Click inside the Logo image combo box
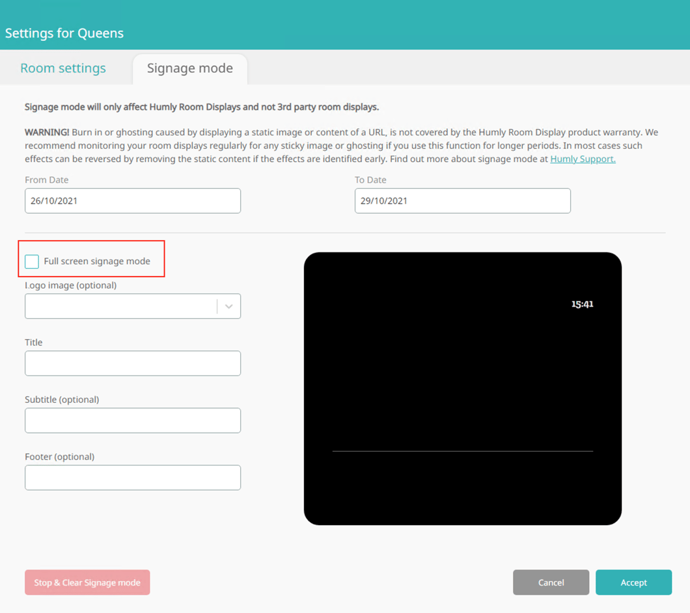690x613 pixels. (x=120, y=306)
